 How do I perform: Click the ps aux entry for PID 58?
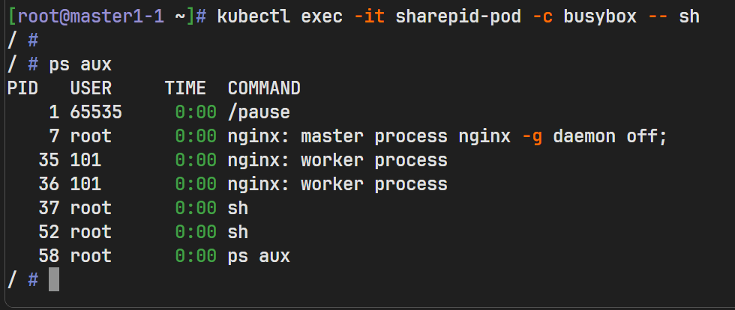point(259,256)
